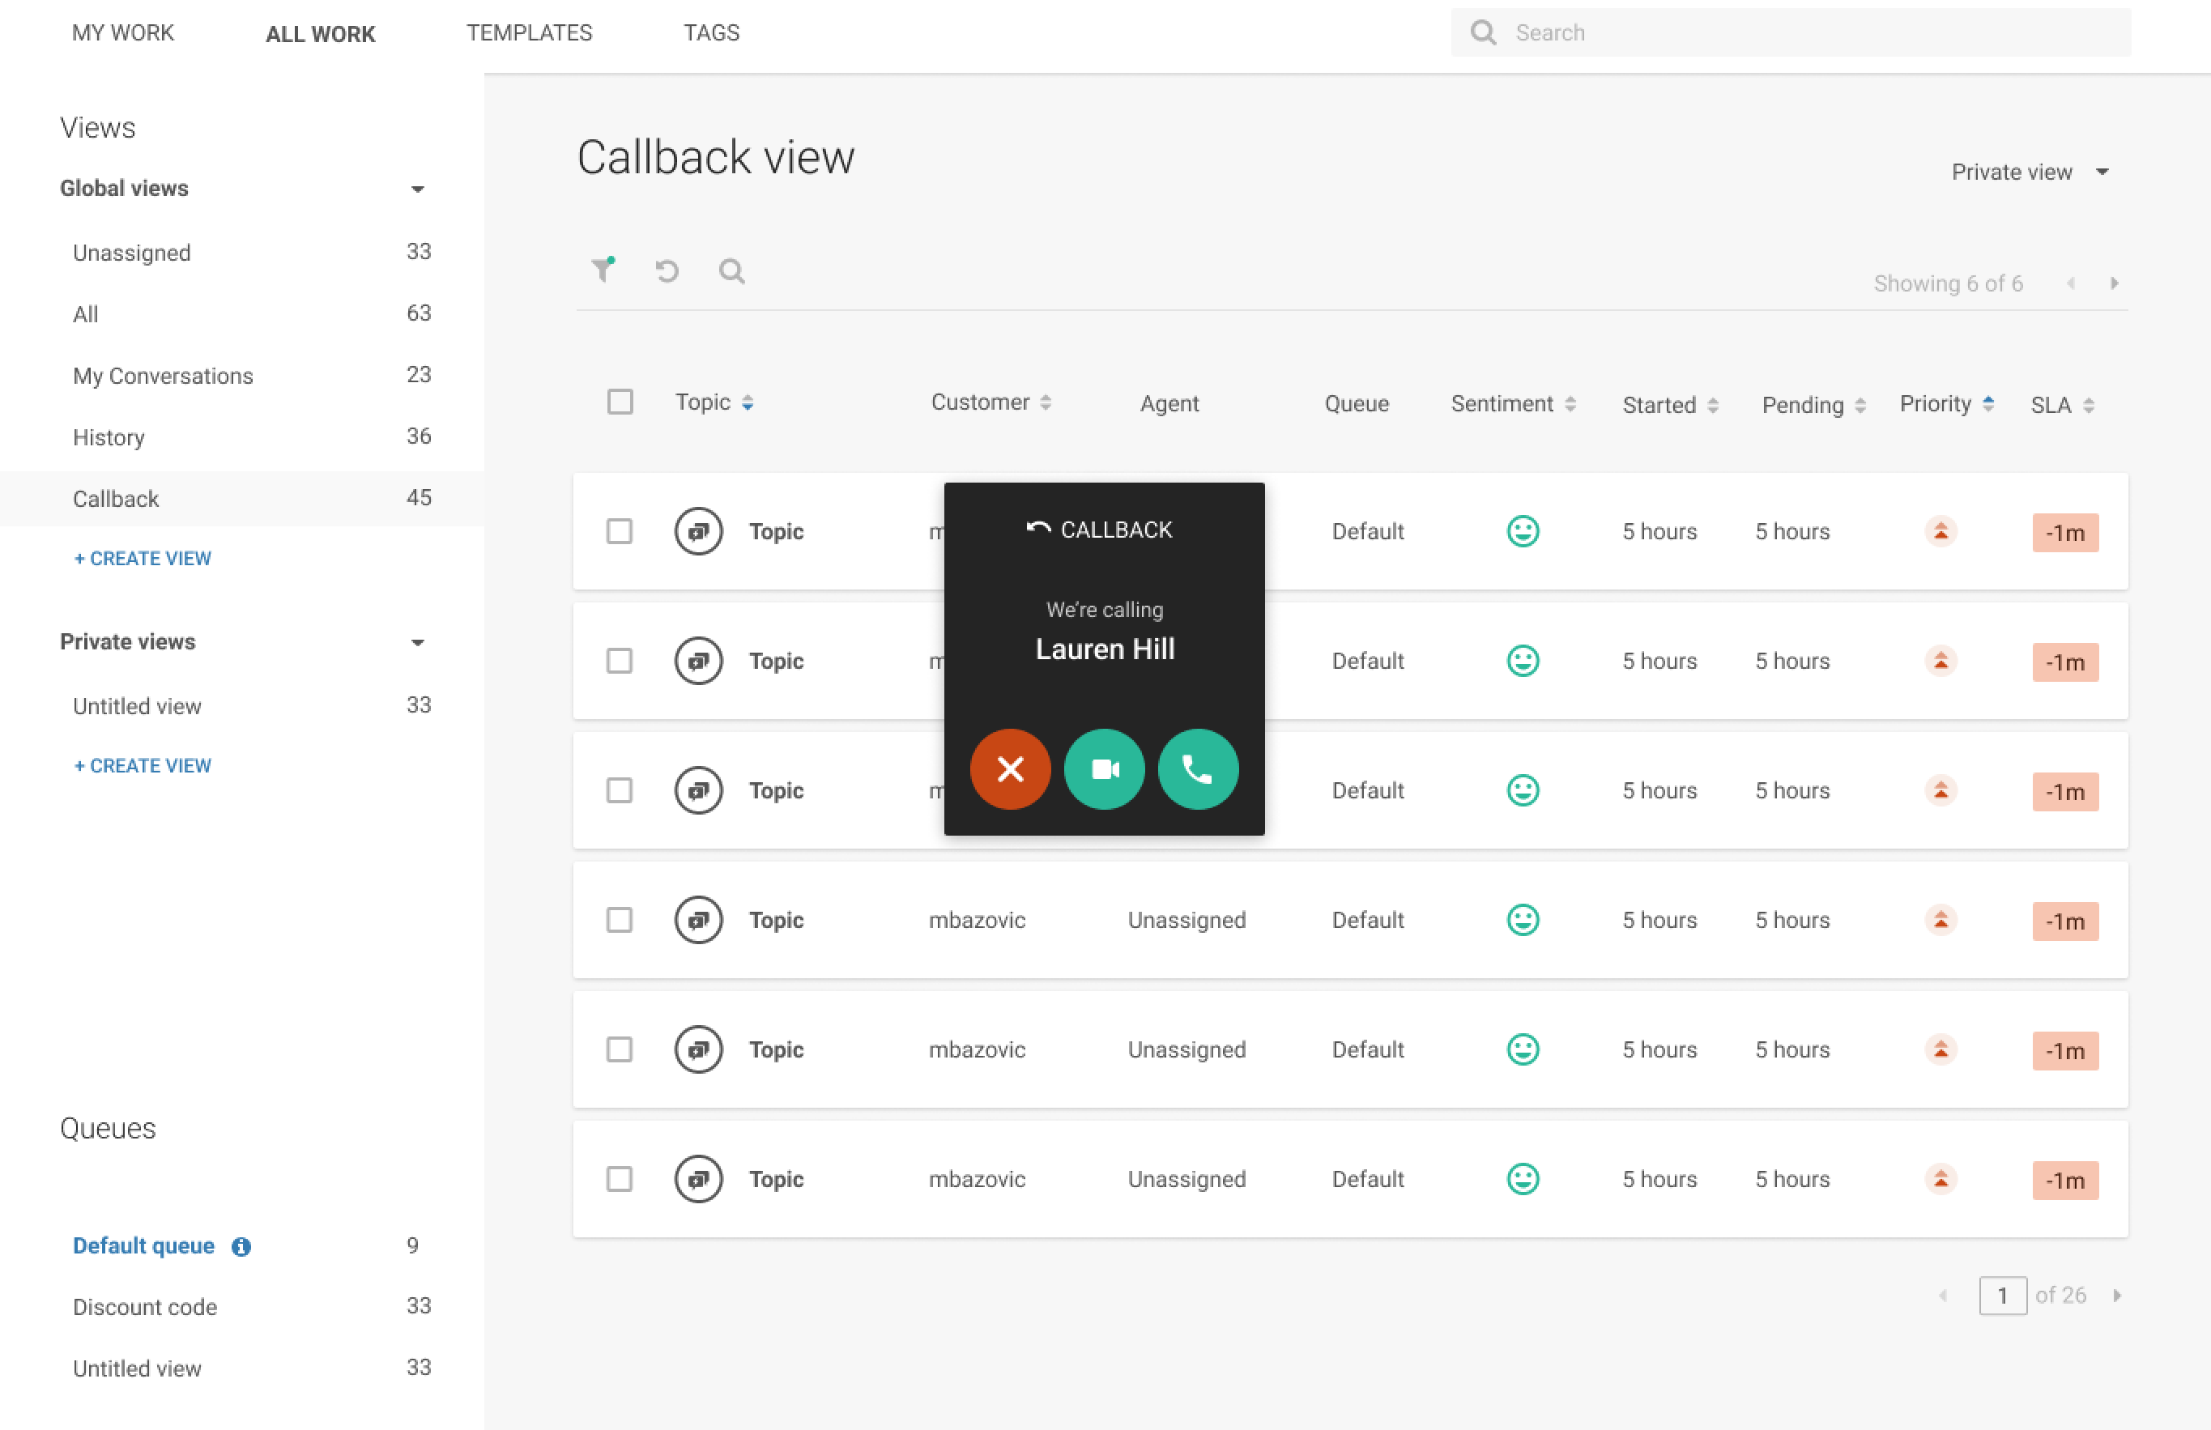Open the TEMPLATES tab

click(528, 33)
